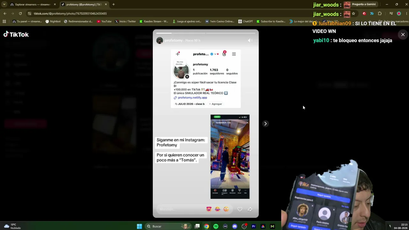The height and width of the screenshot is (230, 409).
Task: Like the story with the heart icon
Action: (x=240, y=209)
